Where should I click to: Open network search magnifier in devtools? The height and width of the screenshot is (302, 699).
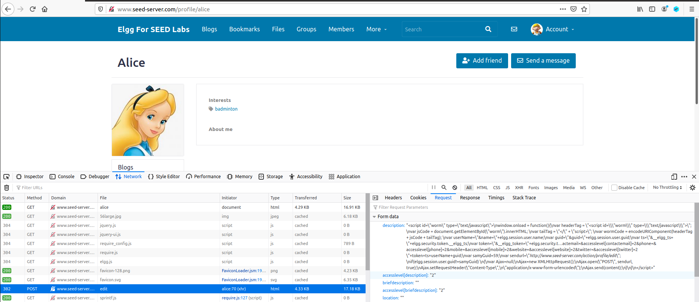coord(444,188)
